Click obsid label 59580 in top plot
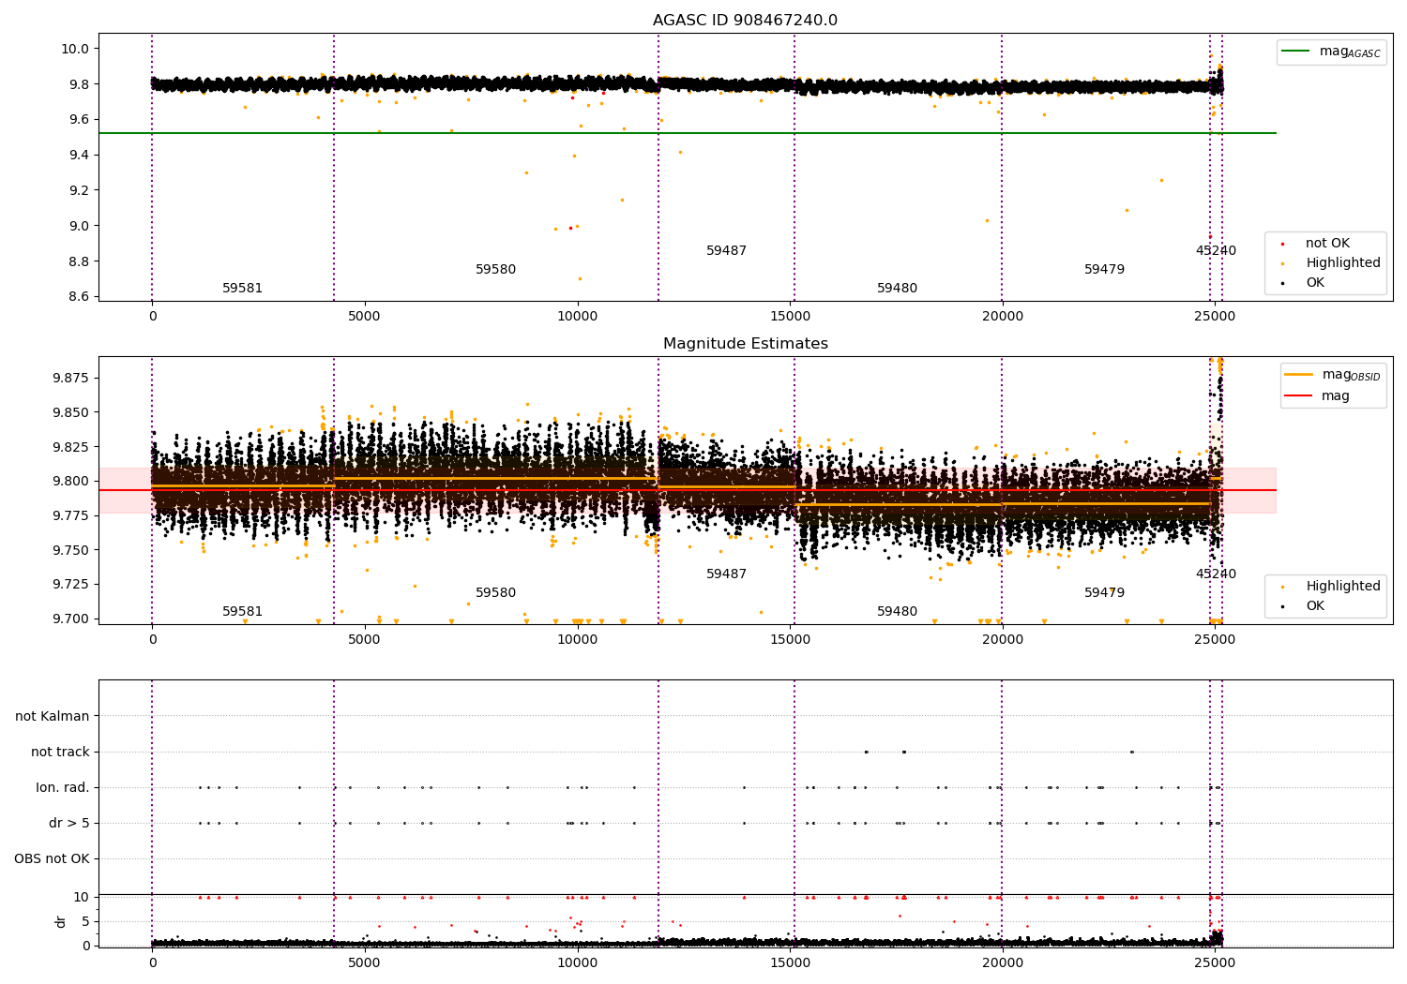This screenshot has height=984, width=1407. coord(495,270)
